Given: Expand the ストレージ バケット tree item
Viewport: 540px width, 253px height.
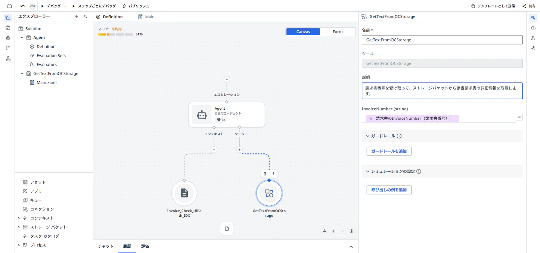Looking at the screenshot, I should click(19, 227).
